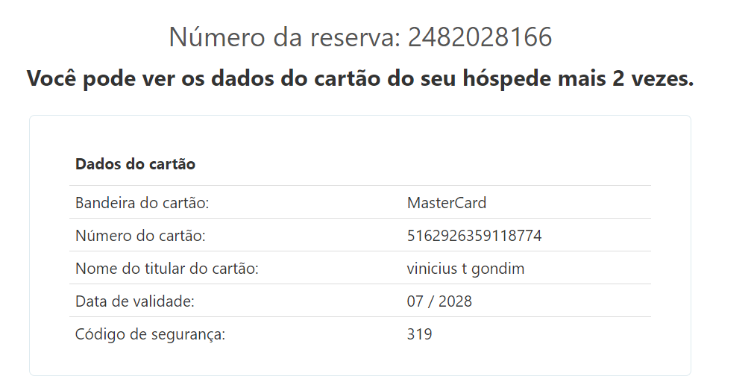Click the 'Nome do titular do cartão:' label
The width and height of the screenshot is (754, 385).
click(x=166, y=269)
